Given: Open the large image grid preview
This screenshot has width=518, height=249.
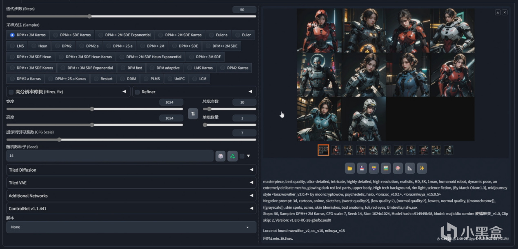Looking at the screenshot, I should click(386, 75).
